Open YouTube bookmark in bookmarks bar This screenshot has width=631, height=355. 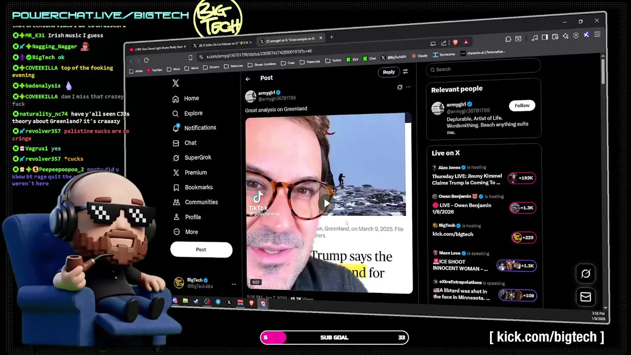tap(154, 70)
